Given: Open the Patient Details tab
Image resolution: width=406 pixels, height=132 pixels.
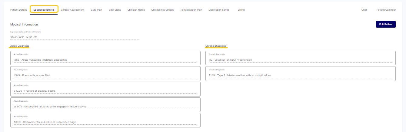Looking at the screenshot, I should coord(18,10).
